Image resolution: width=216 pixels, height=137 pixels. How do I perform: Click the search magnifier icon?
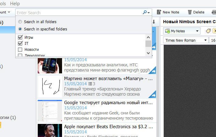pos(145,12)
